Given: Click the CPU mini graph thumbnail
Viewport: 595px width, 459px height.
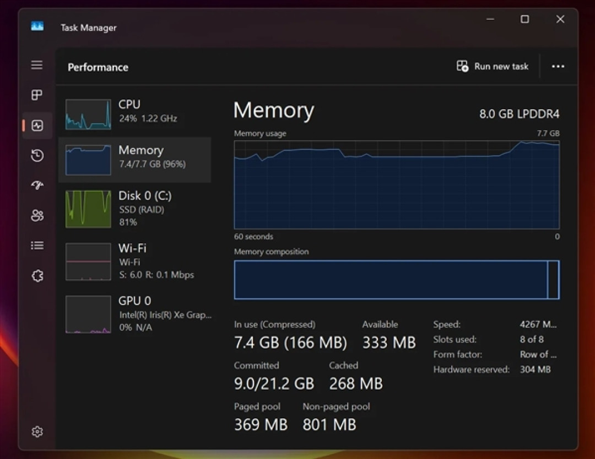Looking at the screenshot, I should (88, 114).
